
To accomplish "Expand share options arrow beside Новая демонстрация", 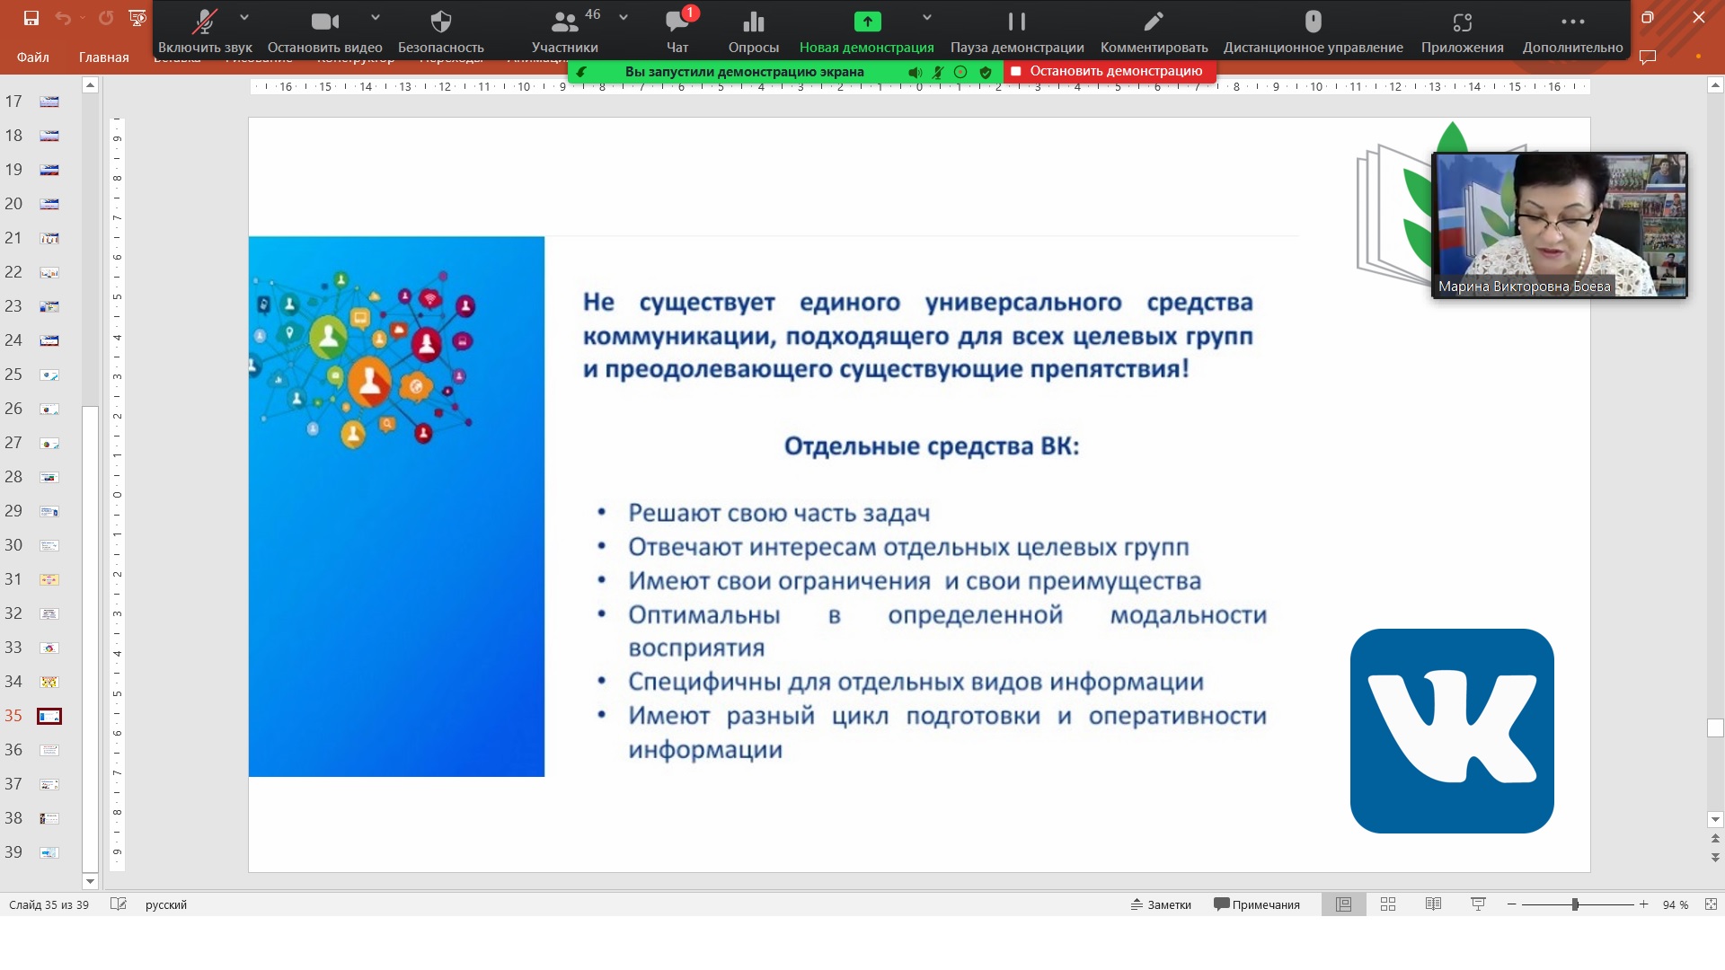I will tap(927, 18).
